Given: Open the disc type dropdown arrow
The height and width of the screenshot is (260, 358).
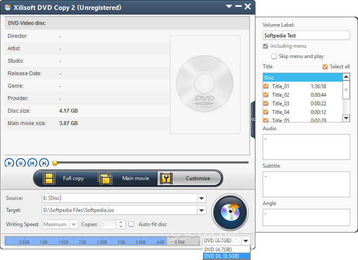Looking at the screenshot, I should (246, 241).
